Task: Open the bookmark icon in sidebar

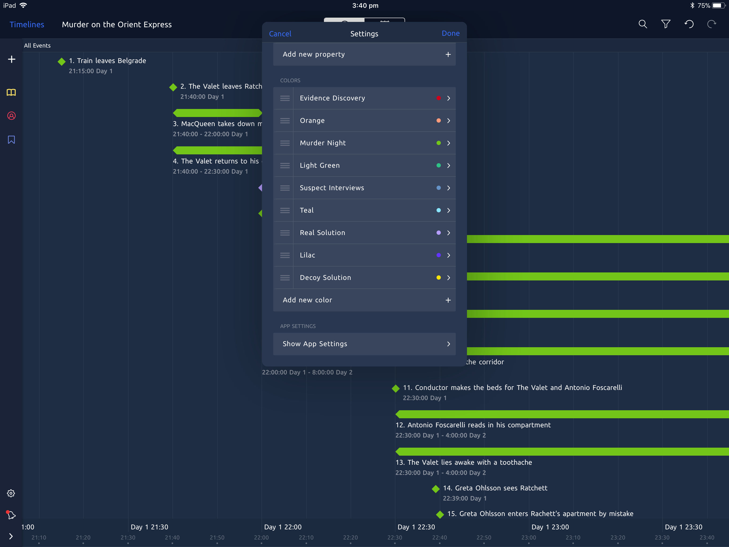Action: click(11, 139)
